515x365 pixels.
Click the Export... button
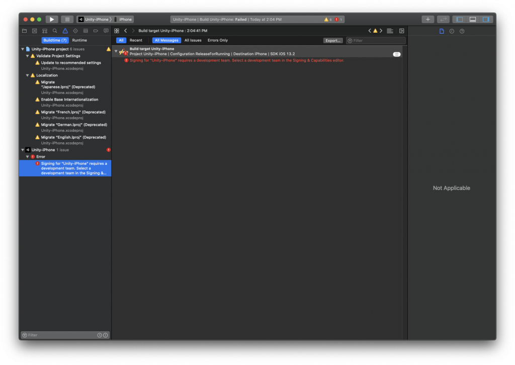(333, 41)
